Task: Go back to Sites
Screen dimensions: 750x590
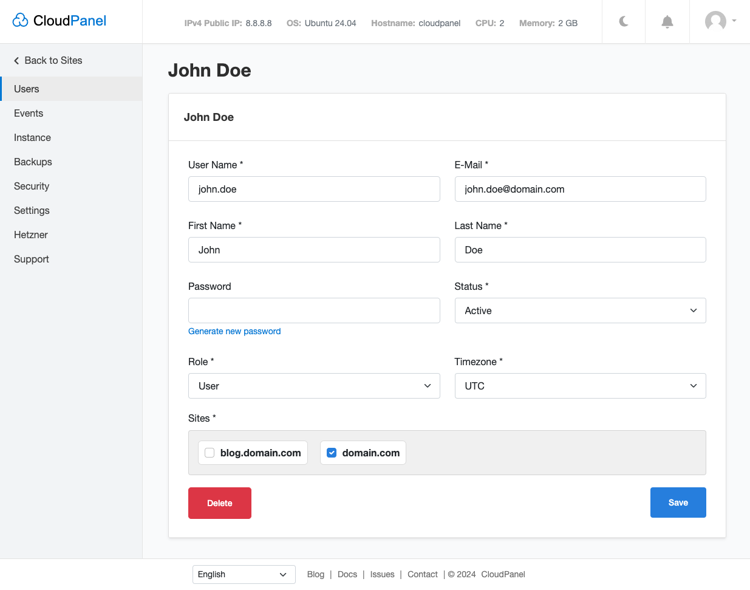Action: tap(48, 60)
